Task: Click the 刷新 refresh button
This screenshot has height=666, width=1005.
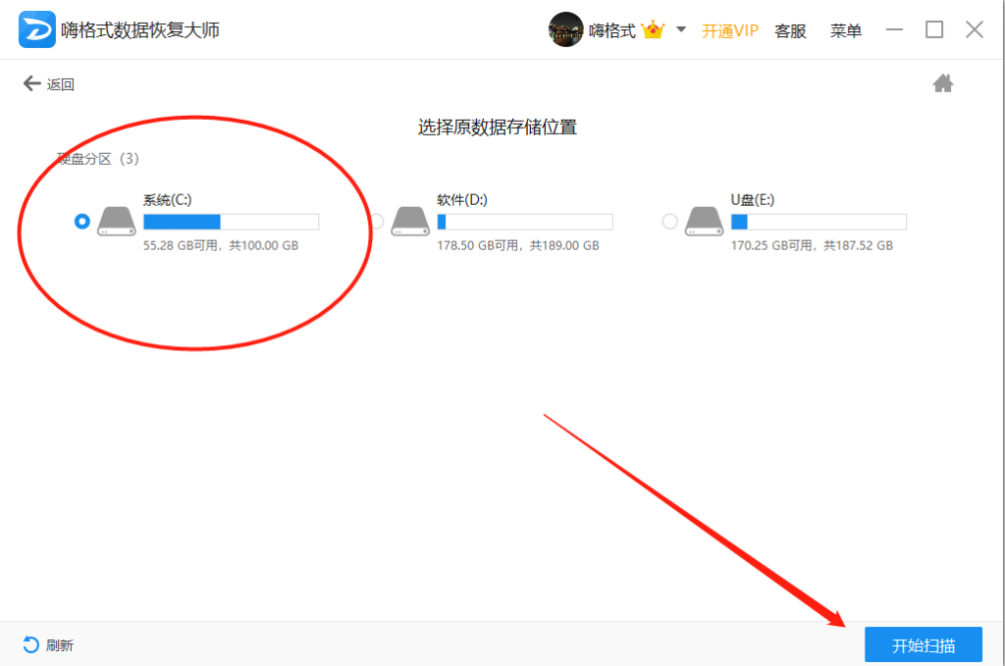Action: [x=48, y=644]
